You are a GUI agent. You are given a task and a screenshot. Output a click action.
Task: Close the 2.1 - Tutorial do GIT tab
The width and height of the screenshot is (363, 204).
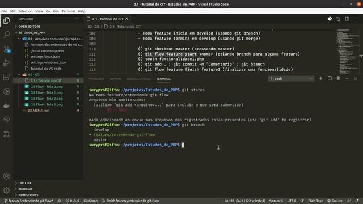(126, 19)
